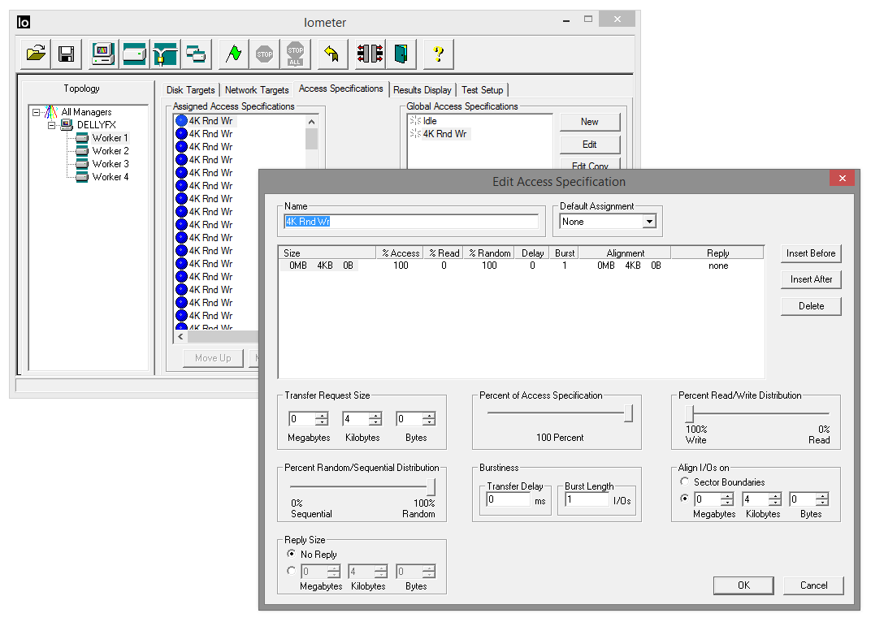Start new network worker toolbar icon
The image size is (871, 622).
point(165,54)
